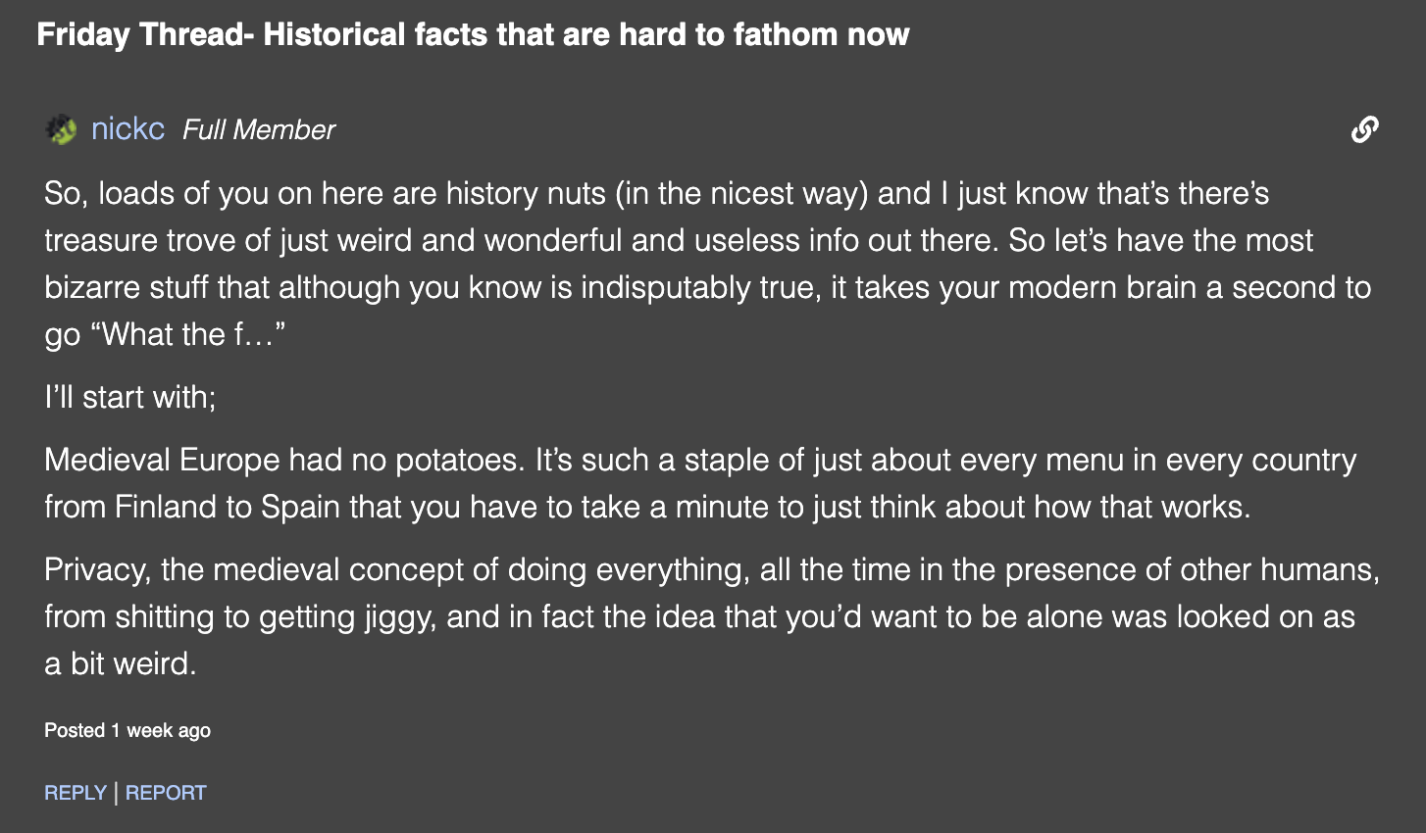Click the "I'll start with;" line
The height and width of the screenshot is (833, 1426).
[x=129, y=397]
